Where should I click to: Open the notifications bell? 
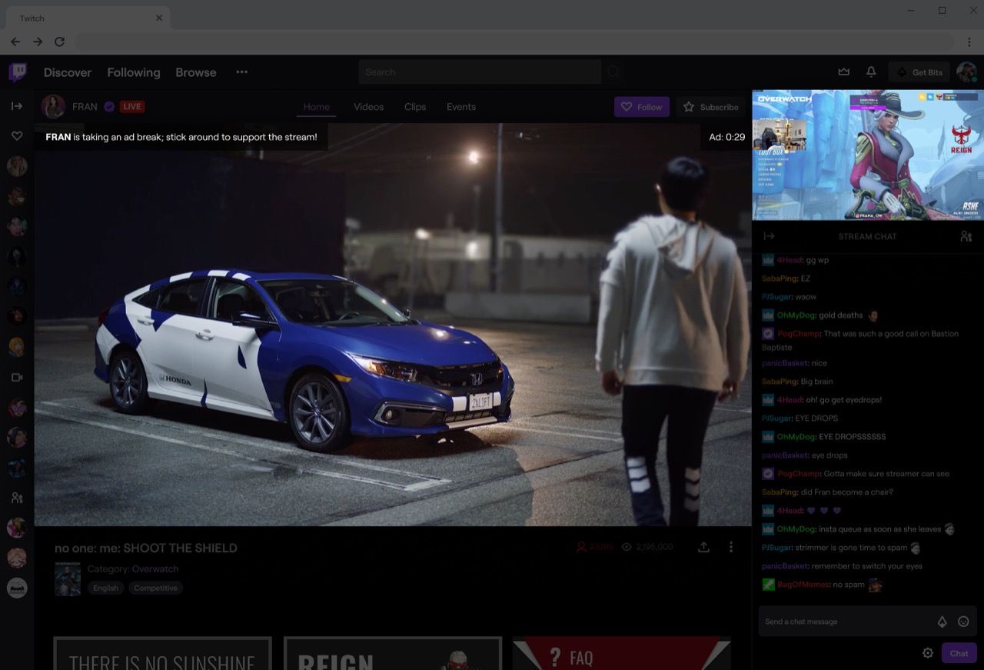(871, 72)
